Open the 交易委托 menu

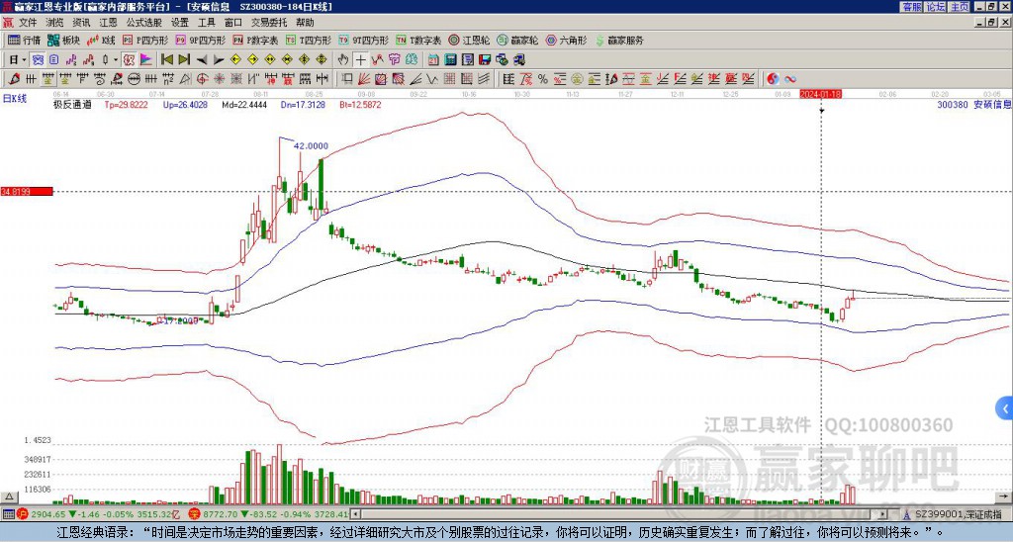[x=269, y=23]
